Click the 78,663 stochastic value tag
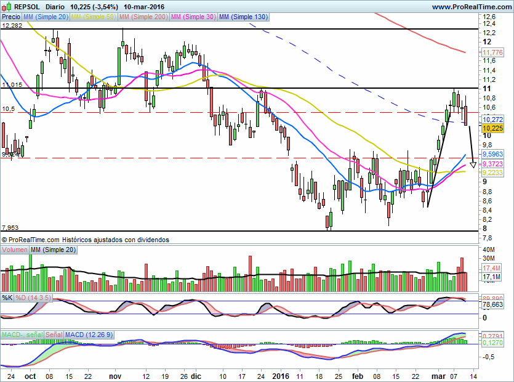The width and height of the screenshot is (514, 382). pyautogui.click(x=492, y=305)
